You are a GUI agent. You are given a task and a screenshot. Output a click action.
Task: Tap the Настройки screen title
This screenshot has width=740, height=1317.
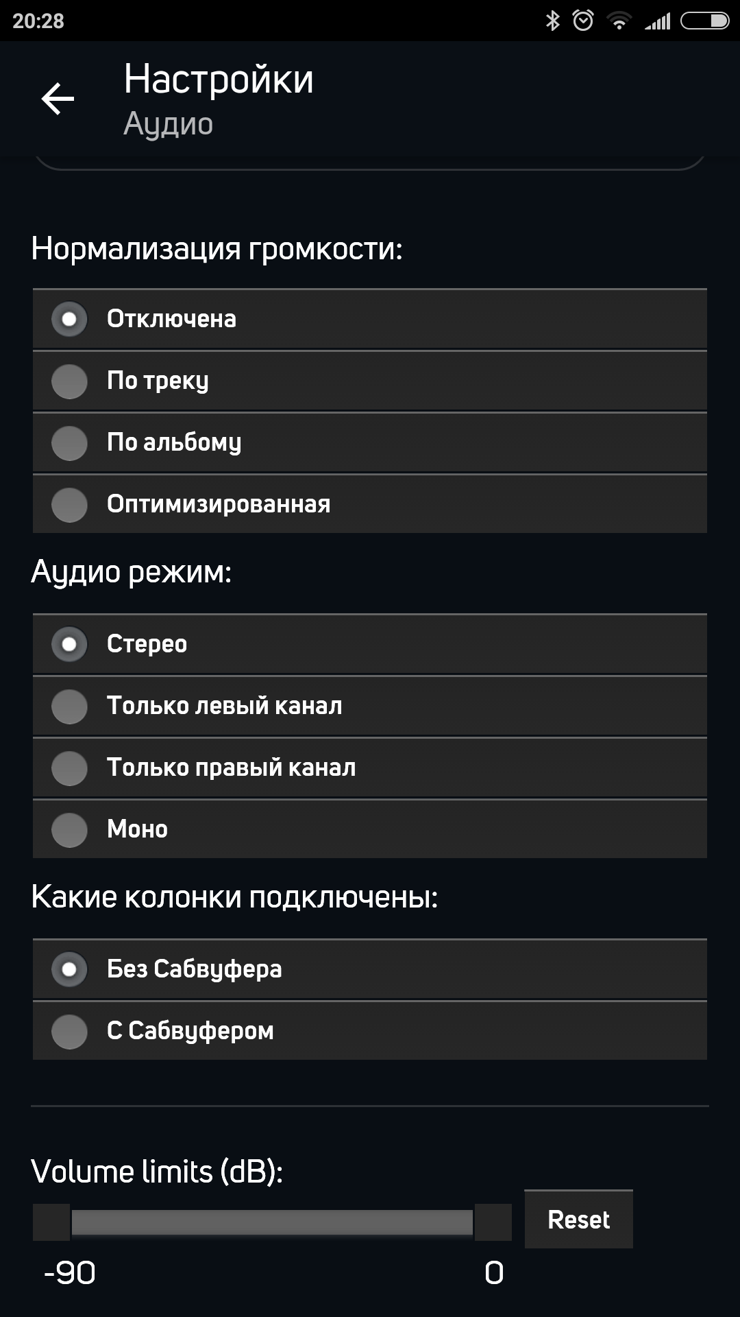(219, 79)
